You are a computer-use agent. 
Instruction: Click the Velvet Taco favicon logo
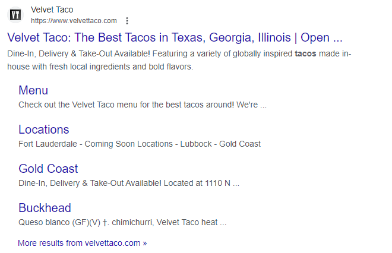click(16, 15)
